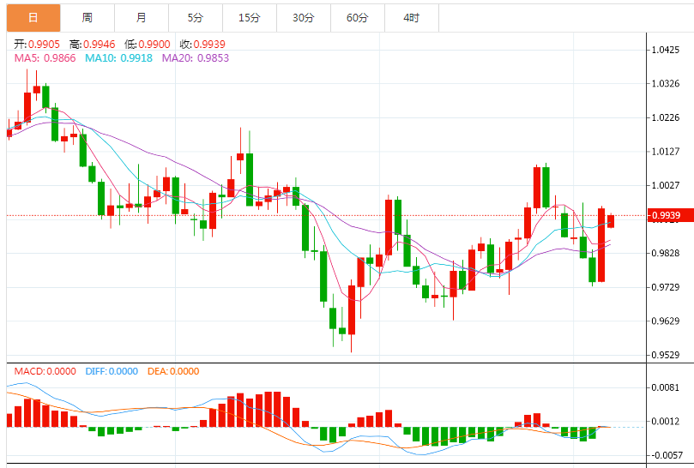Click the MACD:0.0000 indicator label
The height and width of the screenshot is (468, 694).
click(45, 371)
